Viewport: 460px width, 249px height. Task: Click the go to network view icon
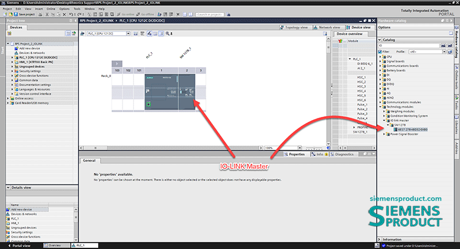pyautogui.click(x=82, y=33)
